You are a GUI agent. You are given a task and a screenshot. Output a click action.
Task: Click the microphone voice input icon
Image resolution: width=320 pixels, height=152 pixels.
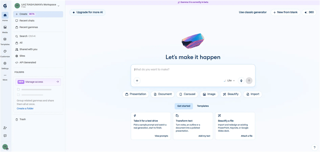tap(241, 81)
